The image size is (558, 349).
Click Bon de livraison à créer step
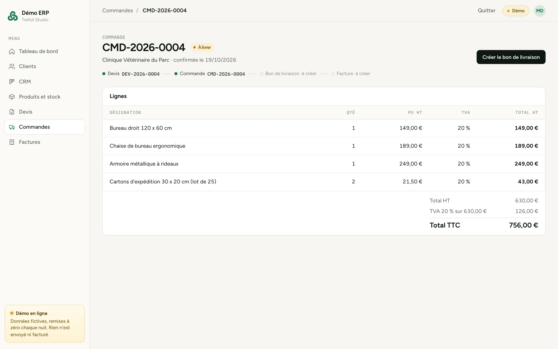[x=288, y=74]
